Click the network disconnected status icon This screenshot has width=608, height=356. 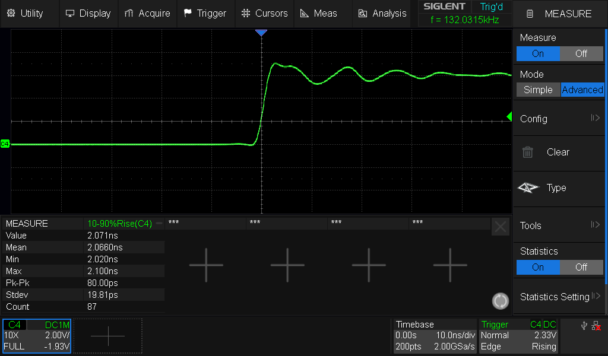point(596,326)
